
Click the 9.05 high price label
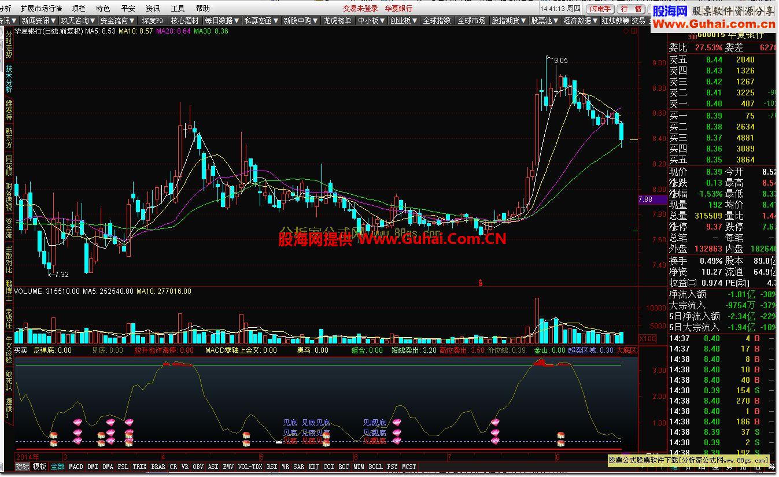click(x=560, y=60)
